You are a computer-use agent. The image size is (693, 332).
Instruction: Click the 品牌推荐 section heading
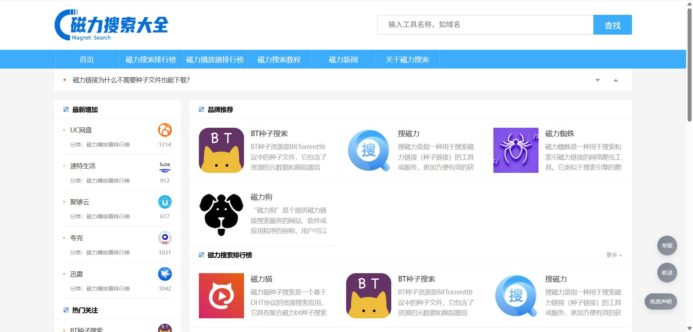coord(220,109)
